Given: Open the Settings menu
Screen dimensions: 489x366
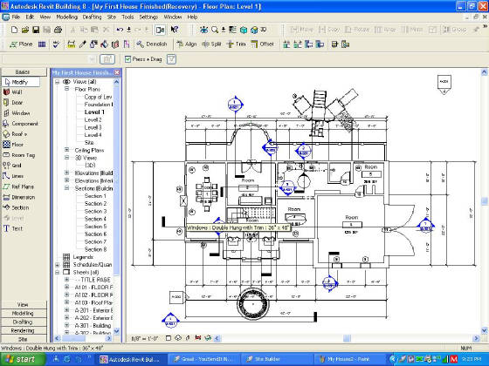Looking at the screenshot, I should pyautogui.click(x=148, y=17).
